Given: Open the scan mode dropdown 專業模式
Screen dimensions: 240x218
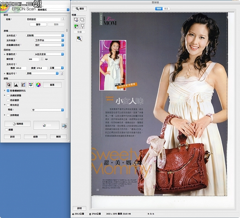Looking at the screenshot, I should (53, 10).
